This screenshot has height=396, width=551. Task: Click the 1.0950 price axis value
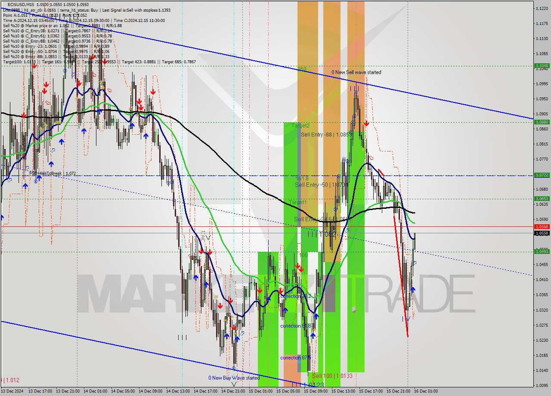coord(542,99)
